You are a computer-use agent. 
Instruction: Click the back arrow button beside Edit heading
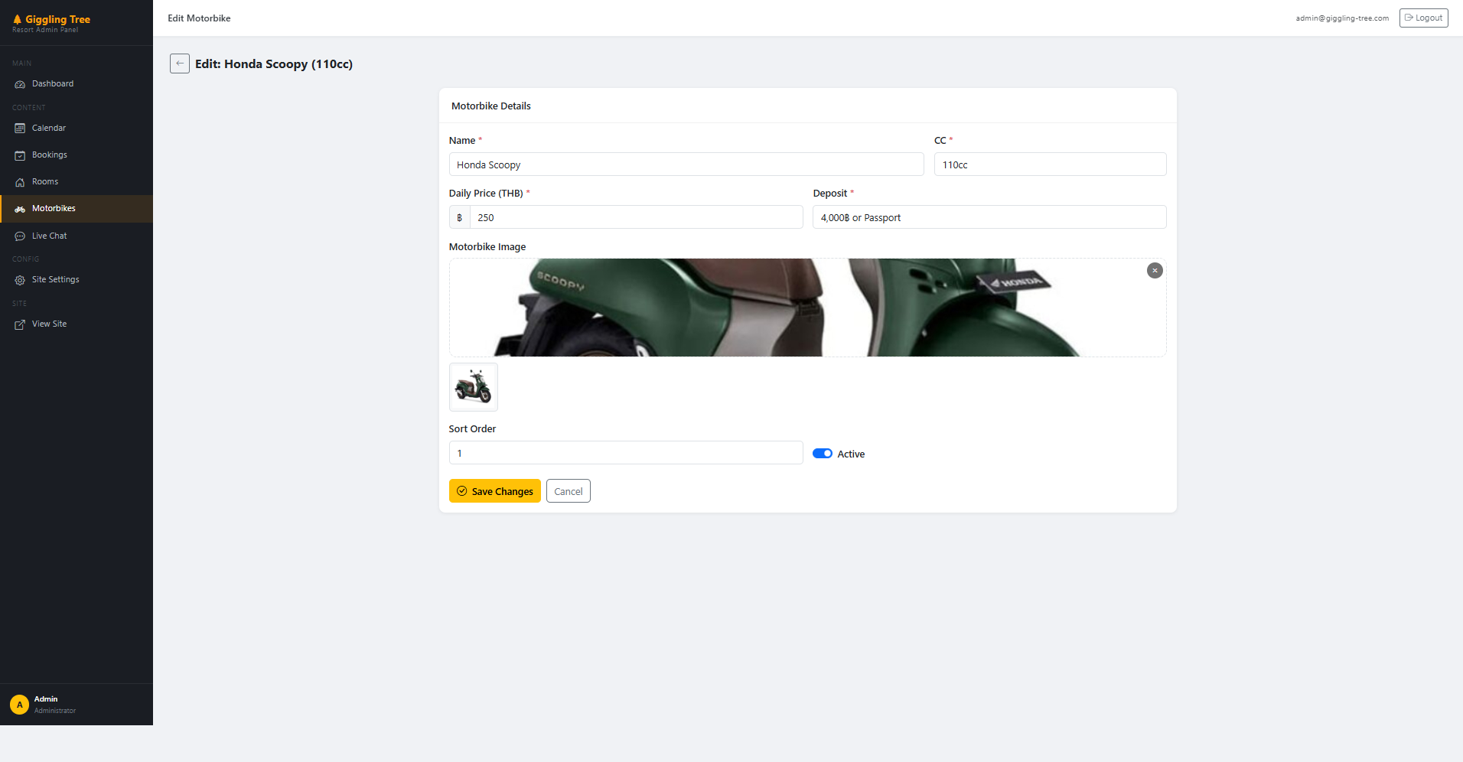(180, 63)
